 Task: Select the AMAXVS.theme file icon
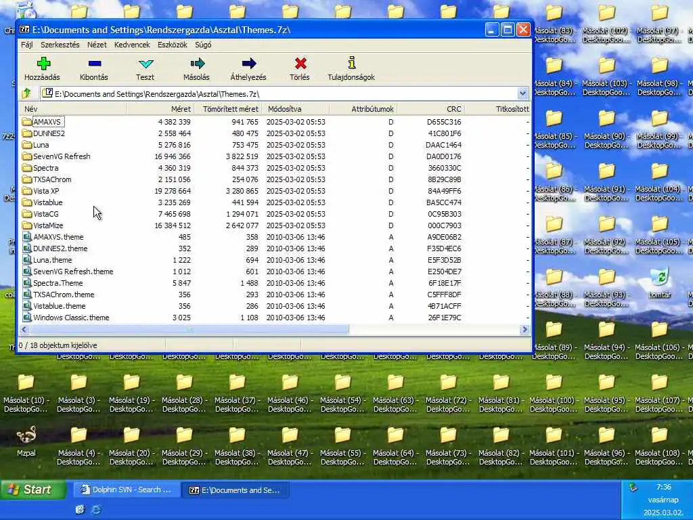27,236
